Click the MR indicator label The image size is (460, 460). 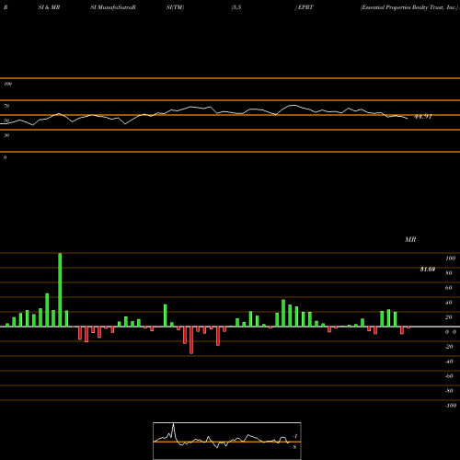pyautogui.click(x=410, y=239)
